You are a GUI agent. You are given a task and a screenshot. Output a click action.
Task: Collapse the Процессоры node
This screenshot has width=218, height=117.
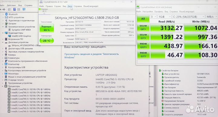(x=3, y=86)
